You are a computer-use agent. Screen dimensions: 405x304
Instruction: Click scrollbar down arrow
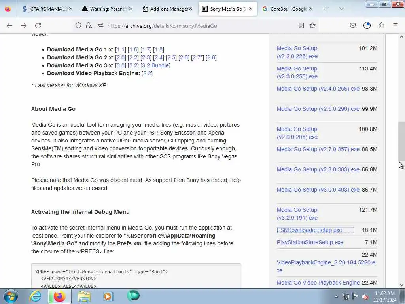coord(401,285)
